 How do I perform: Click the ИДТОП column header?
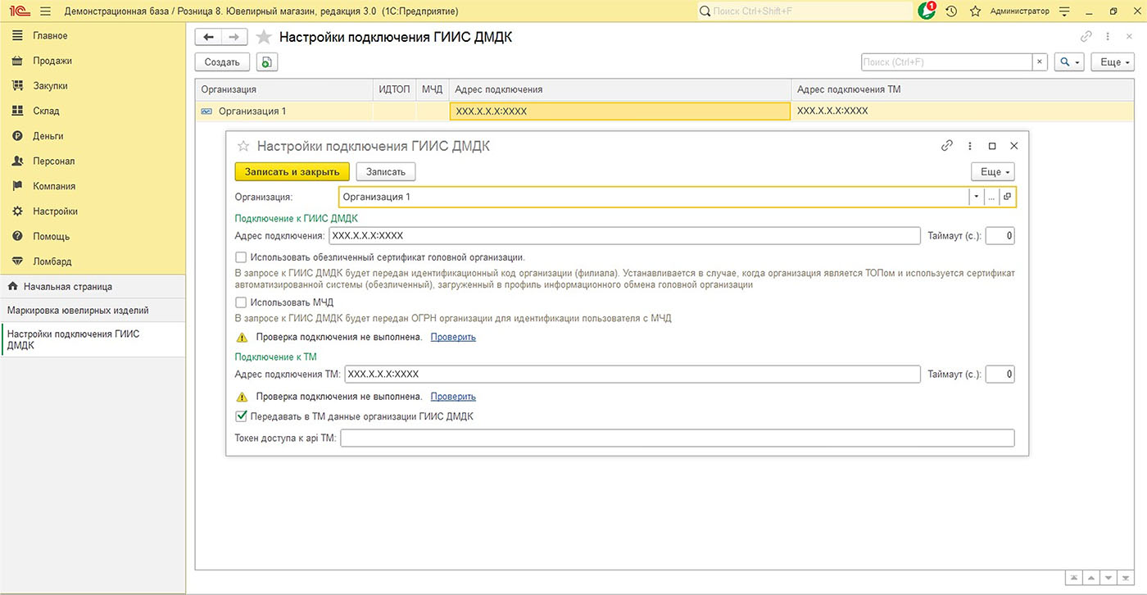(395, 89)
